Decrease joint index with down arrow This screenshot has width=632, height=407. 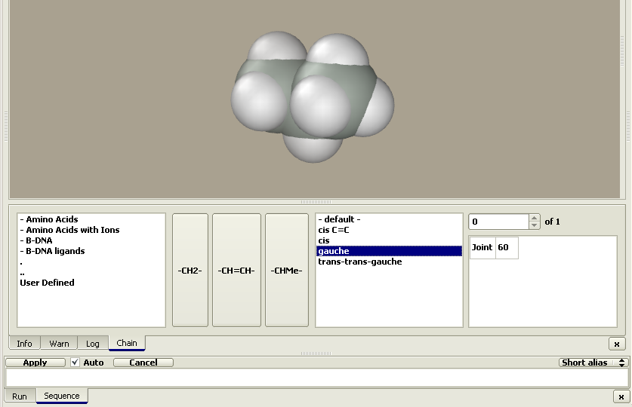coord(534,225)
